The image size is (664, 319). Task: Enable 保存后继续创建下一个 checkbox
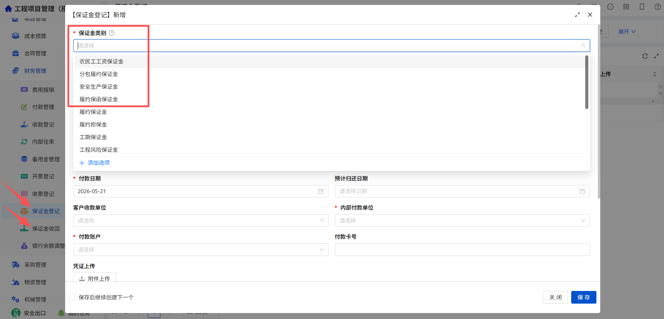[72, 297]
